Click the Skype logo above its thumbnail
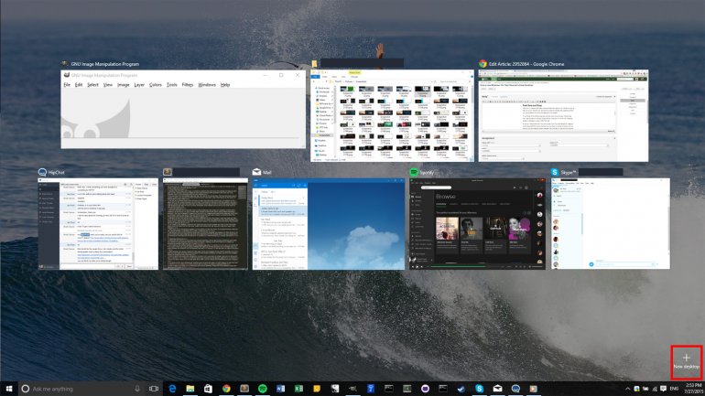This screenshot has height=396, width=705. click(555, 172)
